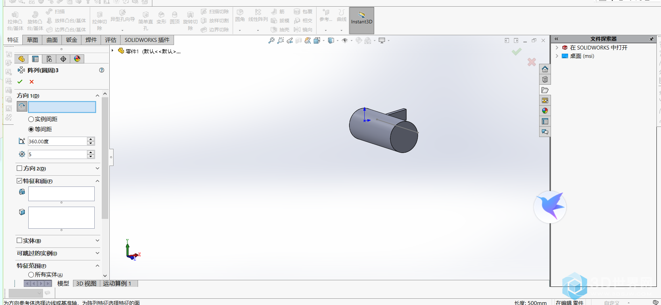The width and height of the screenshot is (661, 305).
Task: Click the graphics-area red cancel X
Action: pos(532,62)
